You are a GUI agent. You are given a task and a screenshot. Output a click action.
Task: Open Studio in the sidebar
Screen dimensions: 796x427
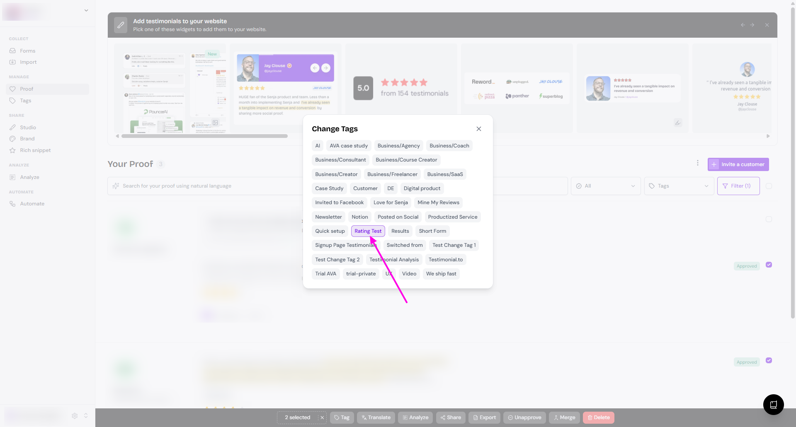coord(28,128)
